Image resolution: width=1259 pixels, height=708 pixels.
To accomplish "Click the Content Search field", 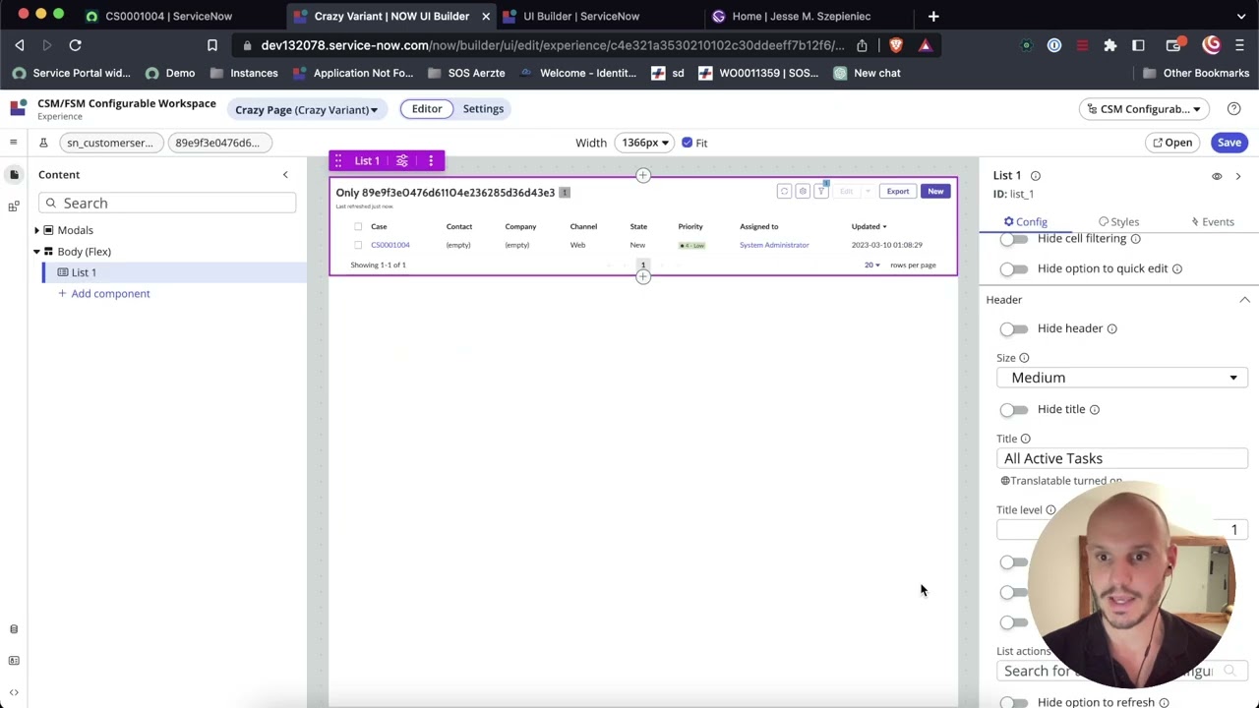I will 167,204.
